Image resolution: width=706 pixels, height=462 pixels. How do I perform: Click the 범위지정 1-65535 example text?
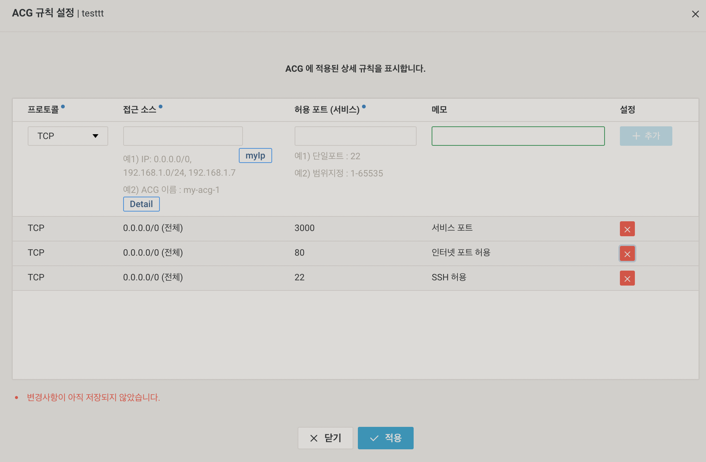click(x=338, y=173)
